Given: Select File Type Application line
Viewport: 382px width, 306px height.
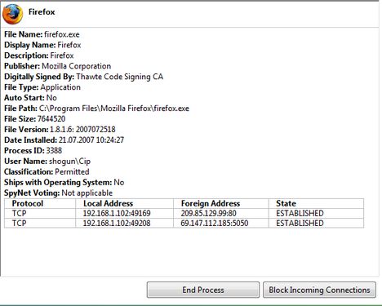Looking at the screenshot, I should coord(42,87).
